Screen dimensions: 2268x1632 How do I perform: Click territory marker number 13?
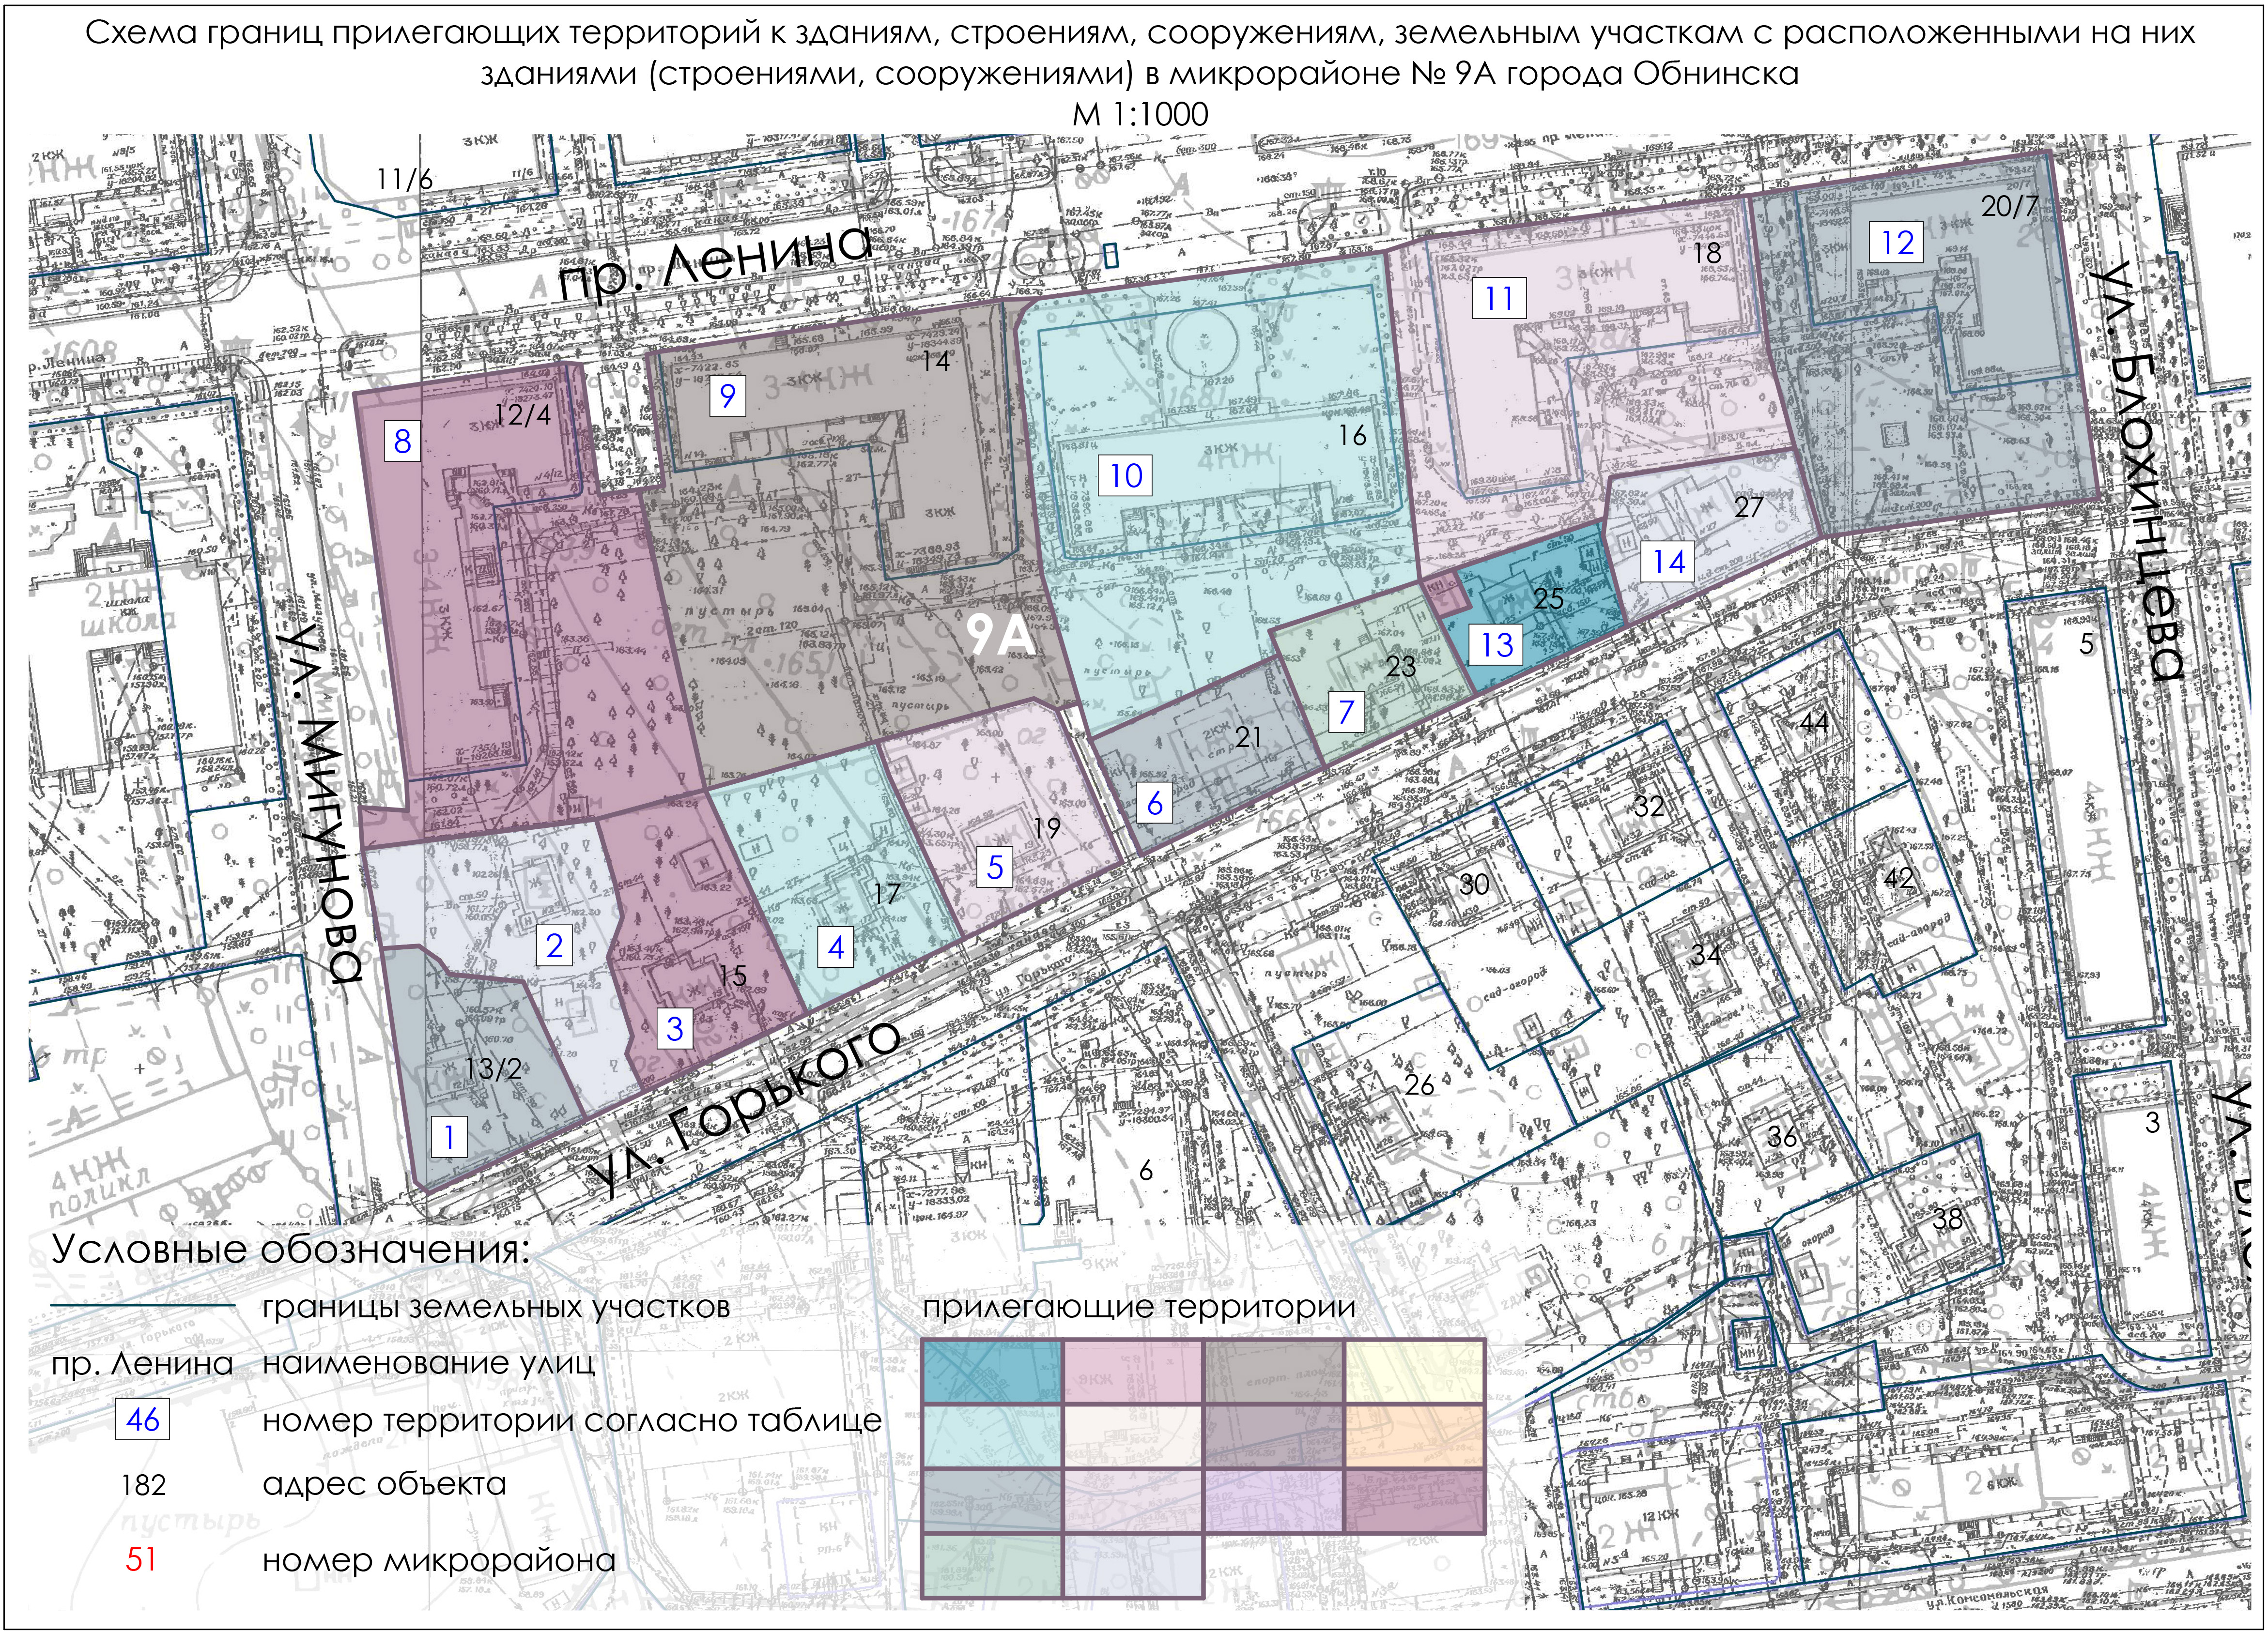point(1496,644)
